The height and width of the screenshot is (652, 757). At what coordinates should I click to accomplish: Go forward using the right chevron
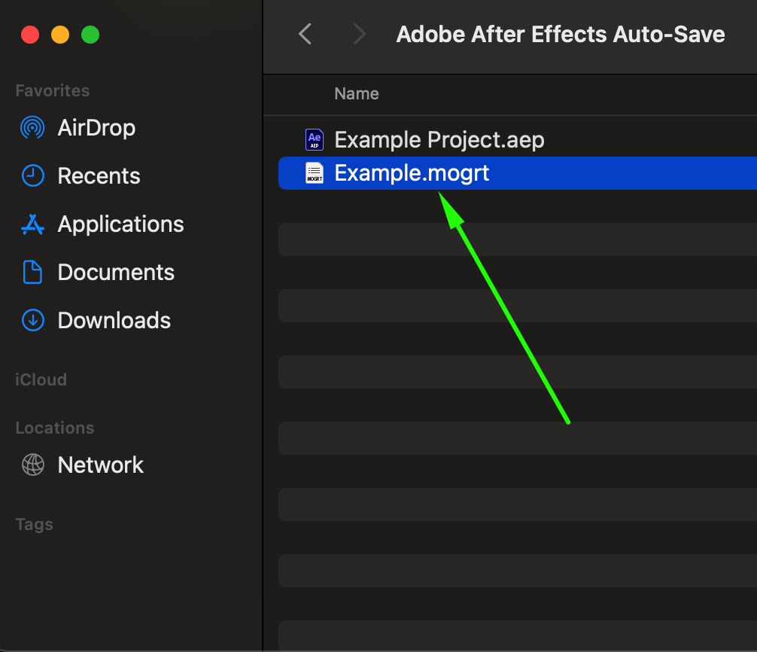[359, 34]
